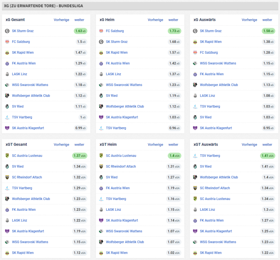Click SC Rheindorf Altach crest in xGT Heim

(101, 166)
